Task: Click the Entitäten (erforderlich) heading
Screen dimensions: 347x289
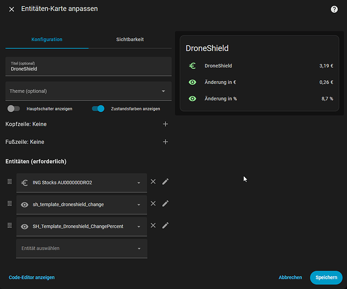Action: coord(36,162)
